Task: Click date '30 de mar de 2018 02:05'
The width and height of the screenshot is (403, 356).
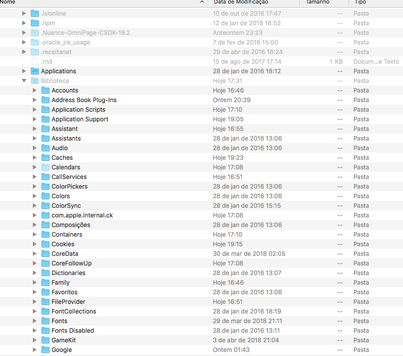Action: 249,254
